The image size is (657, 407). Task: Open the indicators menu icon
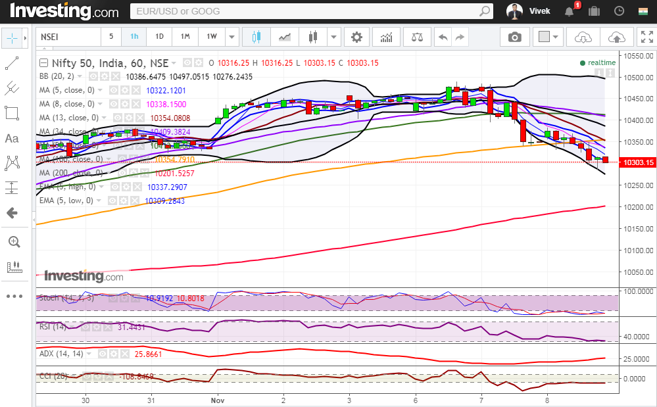coord(386,37)
